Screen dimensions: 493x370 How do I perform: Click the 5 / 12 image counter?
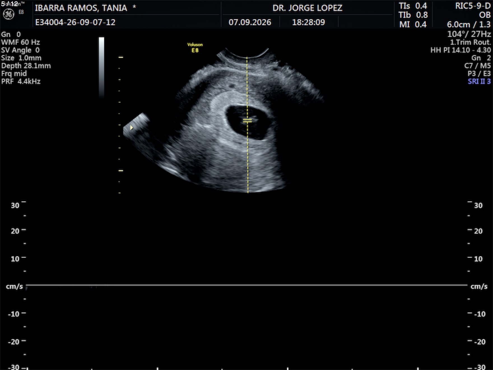[10, 4]
